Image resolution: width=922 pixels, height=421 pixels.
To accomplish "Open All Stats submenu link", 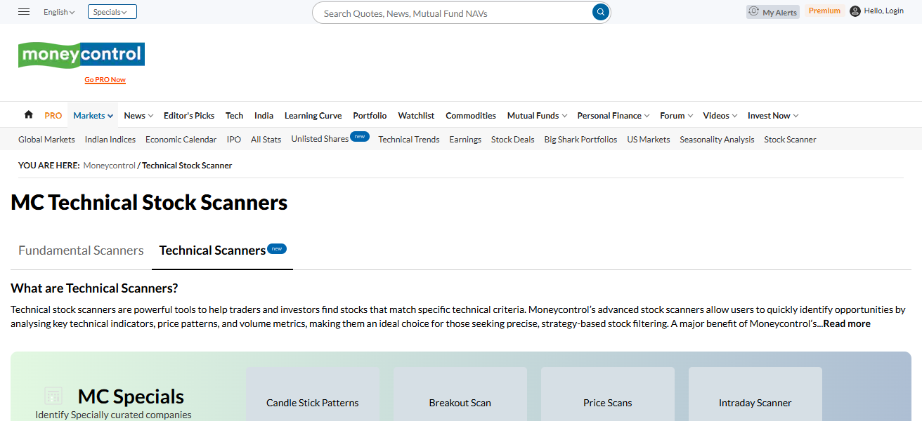I will click(x=266, y=140).
